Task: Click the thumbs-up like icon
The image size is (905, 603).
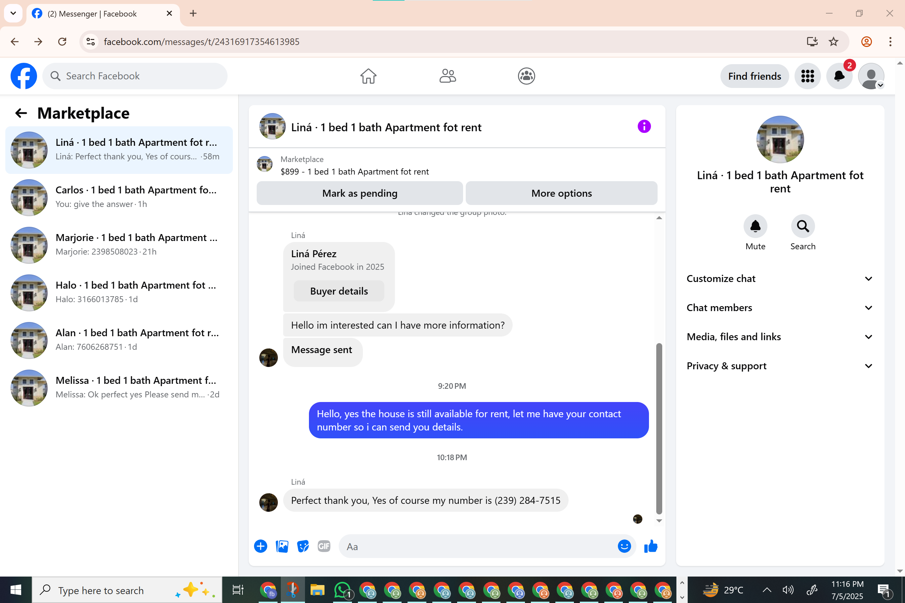Action: coord(651,546)
